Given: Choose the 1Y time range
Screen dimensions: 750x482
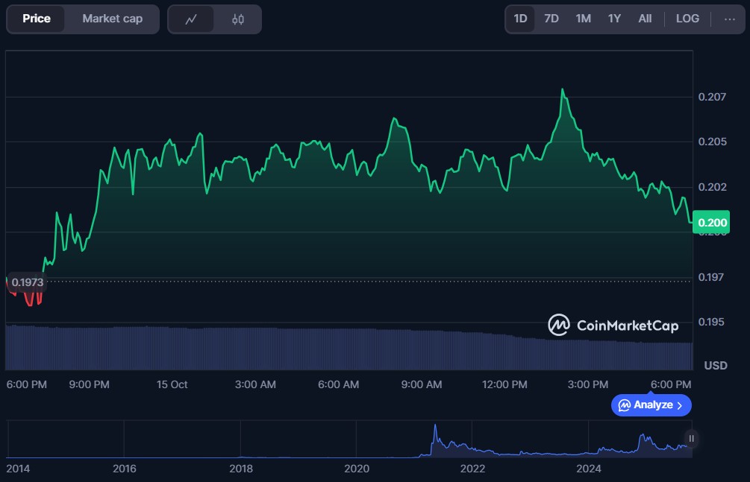Looking at the screenshot, I should [614, 19].
